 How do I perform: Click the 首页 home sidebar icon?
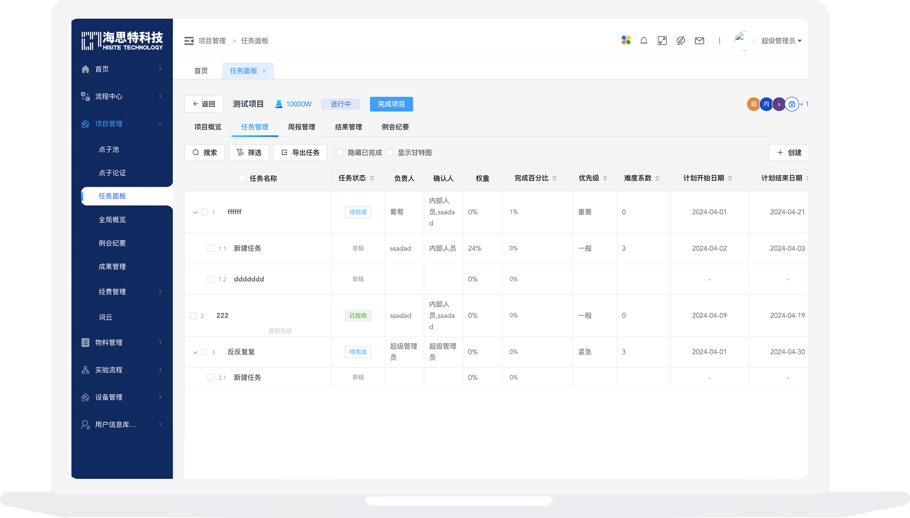(x=85, y=69)
